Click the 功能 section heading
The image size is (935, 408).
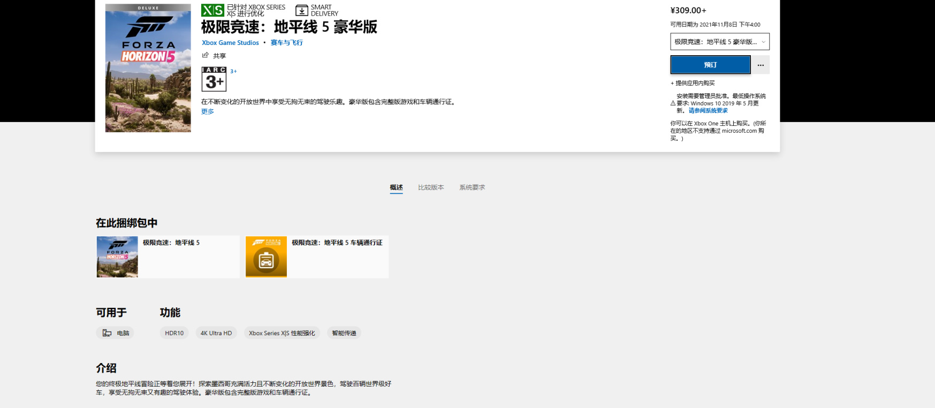pyautogui.click(x=170, y=312)
